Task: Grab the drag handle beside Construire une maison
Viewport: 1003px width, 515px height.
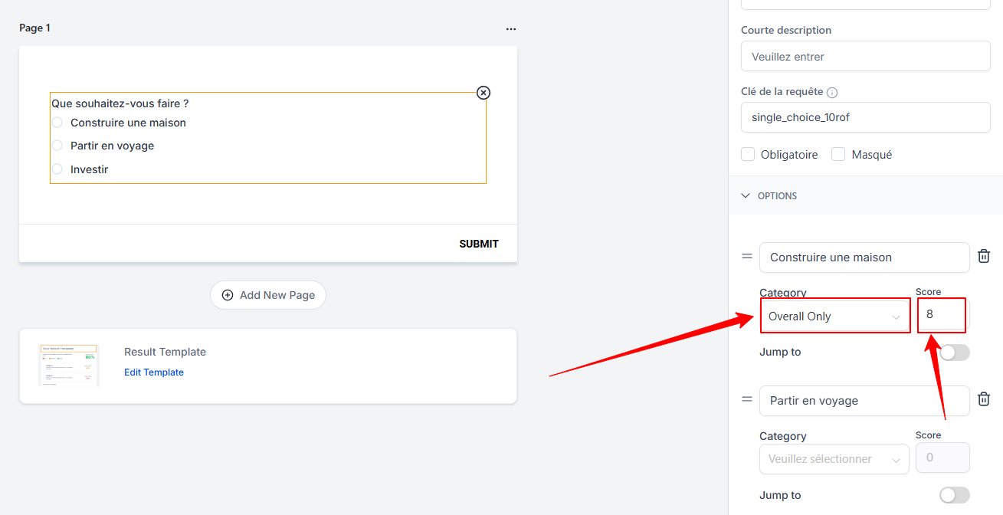Action: pos(747,256)
